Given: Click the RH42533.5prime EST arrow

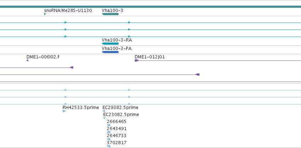Looking at the screenshot, I should tap(64, 111).
